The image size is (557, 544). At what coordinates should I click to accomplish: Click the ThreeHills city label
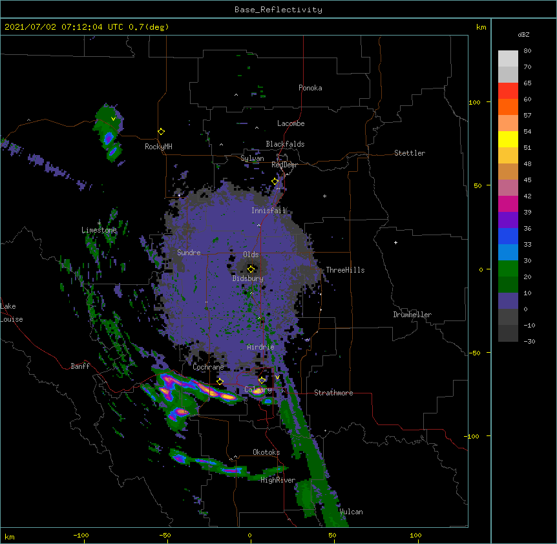(345, 270)
